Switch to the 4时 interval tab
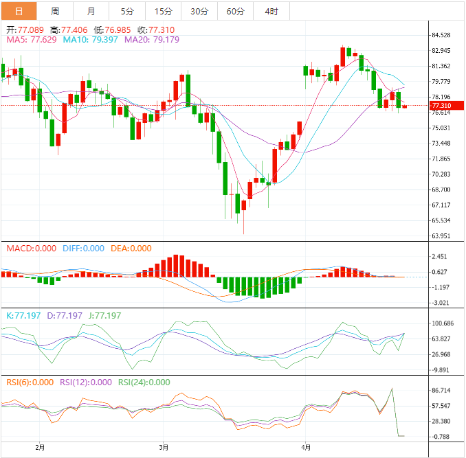The width and height of the screenshot is (466, 458). 271,11
